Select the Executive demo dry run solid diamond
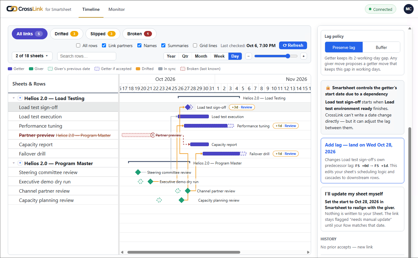This screenshot has height=258, width=418. click(150, 181)
